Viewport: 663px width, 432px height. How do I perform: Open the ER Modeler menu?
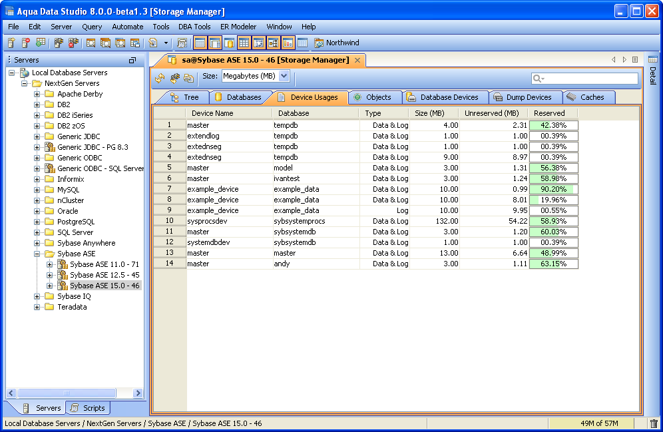coord(238,27)
